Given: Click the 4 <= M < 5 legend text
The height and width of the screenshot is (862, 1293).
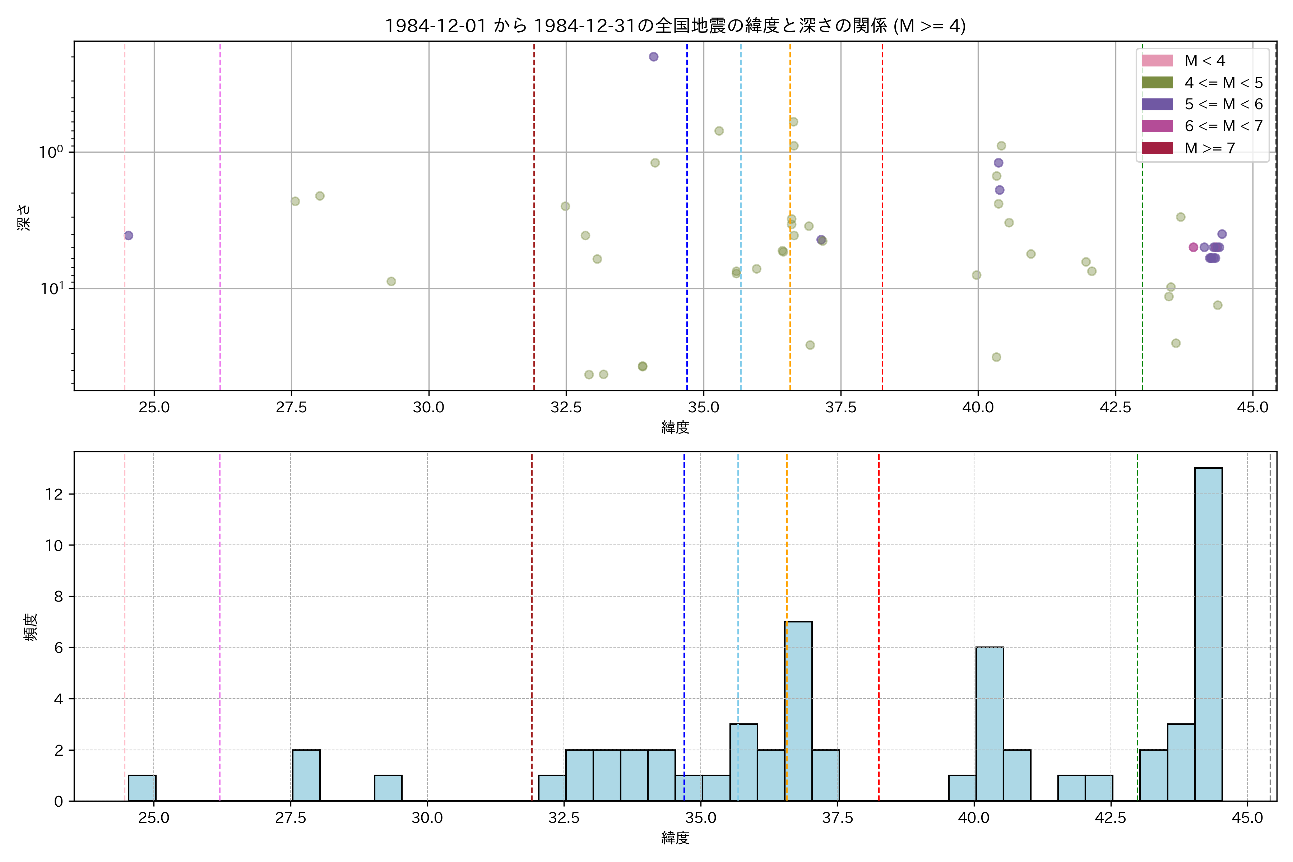Looking at the screenshot, I should [x=1223, y=83].
